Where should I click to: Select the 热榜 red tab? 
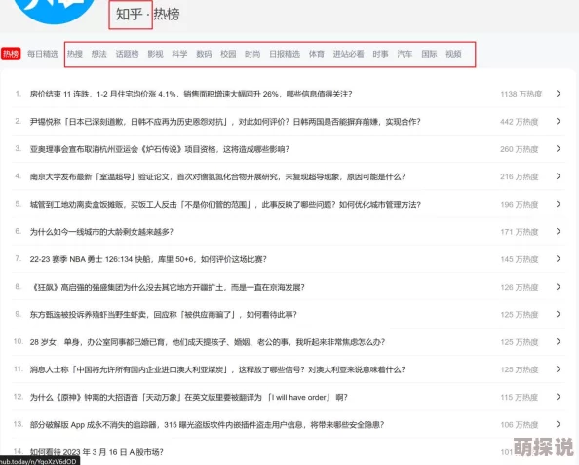pos(11,54)
